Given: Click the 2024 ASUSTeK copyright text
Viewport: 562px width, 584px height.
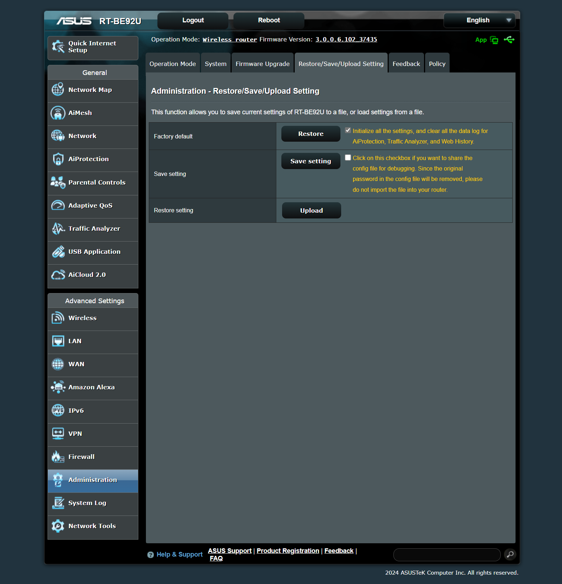Looking at the screenshot, I should click(452, 572).
